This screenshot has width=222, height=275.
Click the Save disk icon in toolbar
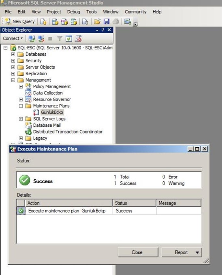tap(106, 22)
